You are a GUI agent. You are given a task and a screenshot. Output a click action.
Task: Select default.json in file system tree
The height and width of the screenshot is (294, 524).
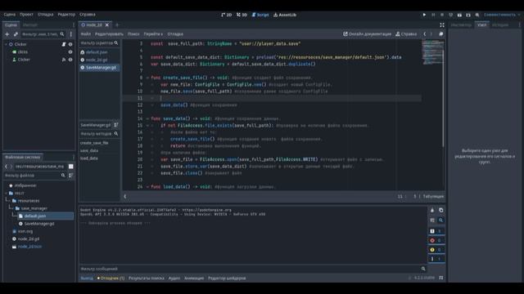(x=34, y=216)
